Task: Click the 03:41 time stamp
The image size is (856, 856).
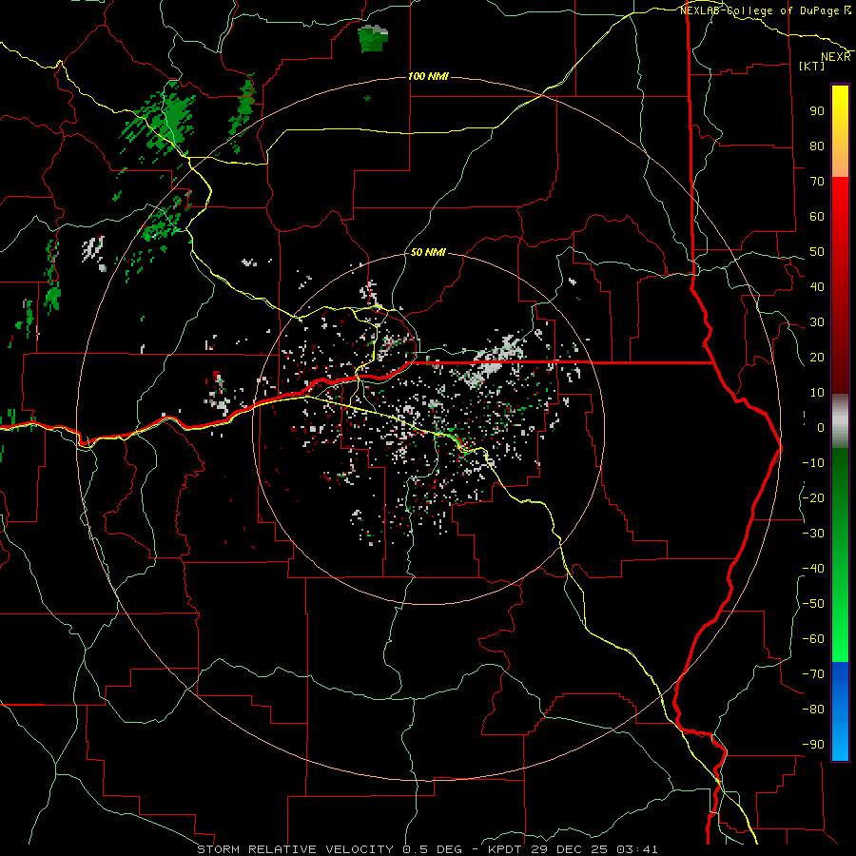Action: coord(637,849)
